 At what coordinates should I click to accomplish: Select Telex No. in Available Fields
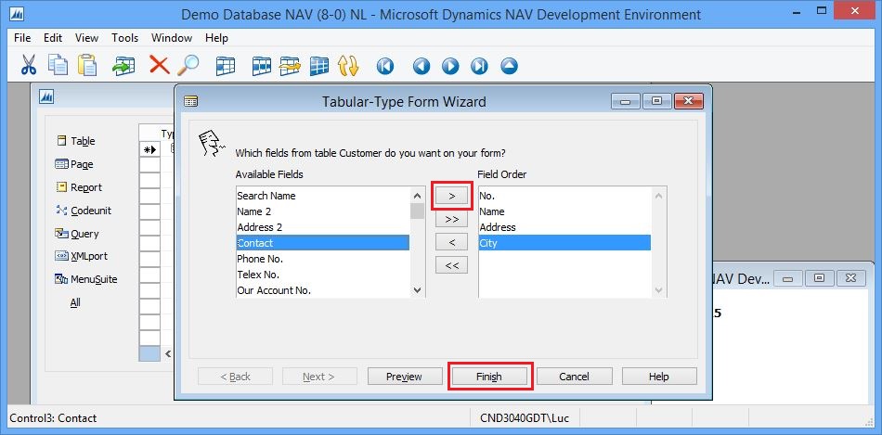323,275
